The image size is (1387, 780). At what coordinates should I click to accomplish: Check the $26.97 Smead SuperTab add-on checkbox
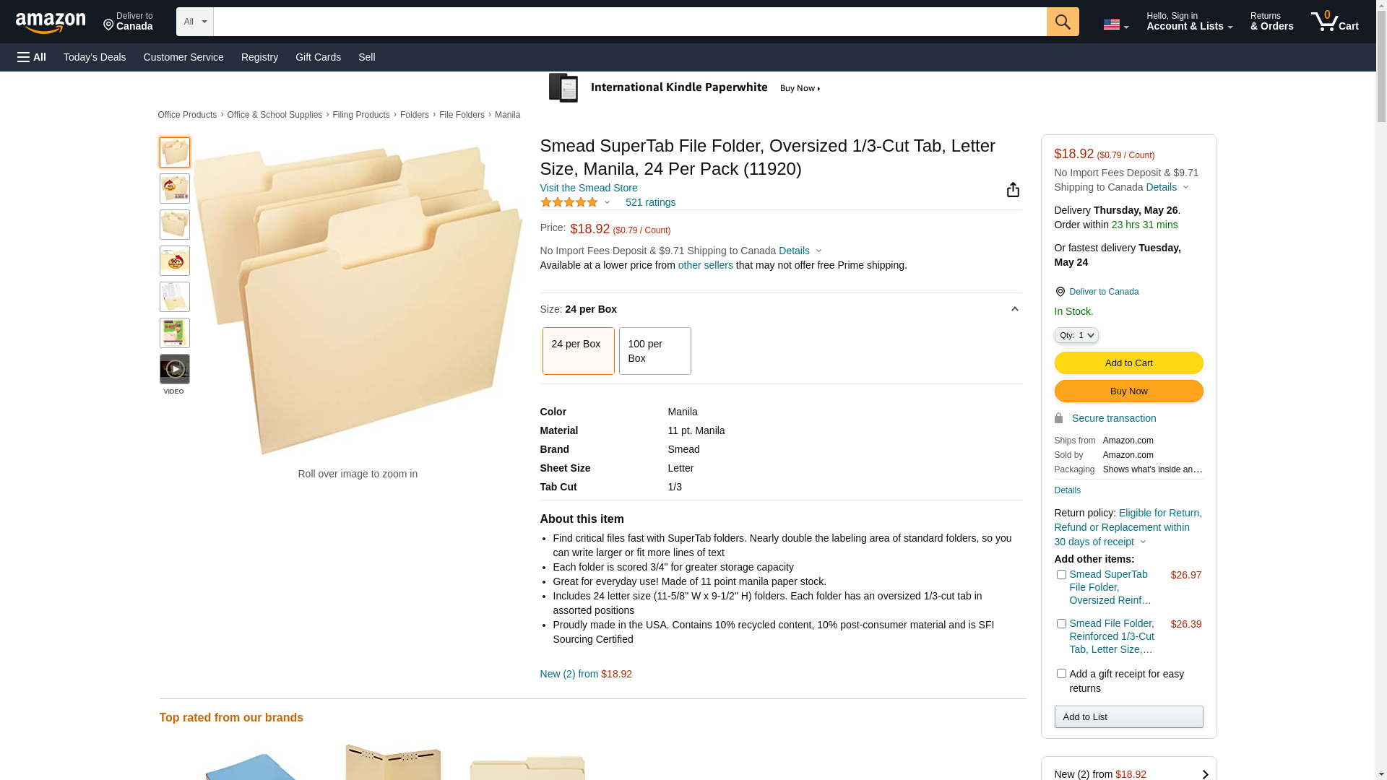(1060, 575)
